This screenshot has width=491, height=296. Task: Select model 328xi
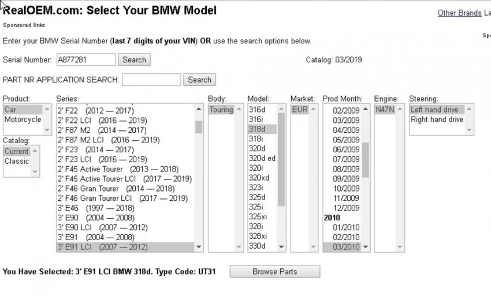(x=262, y=236)
